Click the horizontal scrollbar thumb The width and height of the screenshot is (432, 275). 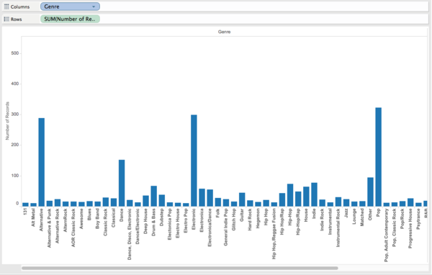point(179,268)
